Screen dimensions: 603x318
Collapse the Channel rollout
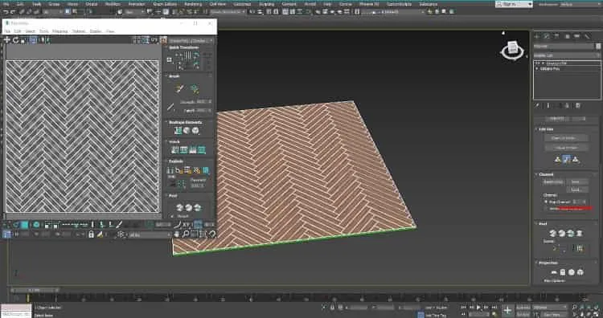pyautogui.click(x=546, y=174)
